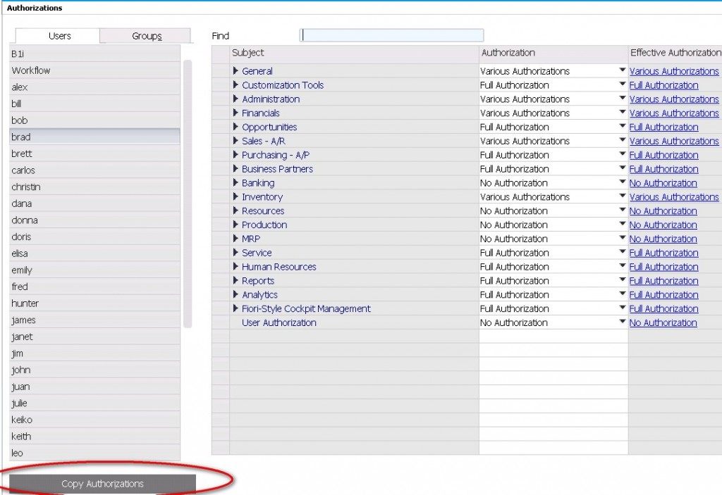Expand Fiori-Style Cockpit Management row
The image size is (722, 495).
click(x=236, y=309)
